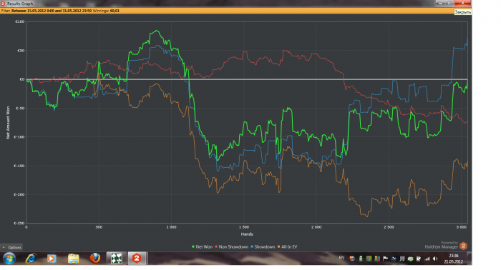Click the 2 000 x-axis tick label
This screenshot has width=501, height=270.
316,227
